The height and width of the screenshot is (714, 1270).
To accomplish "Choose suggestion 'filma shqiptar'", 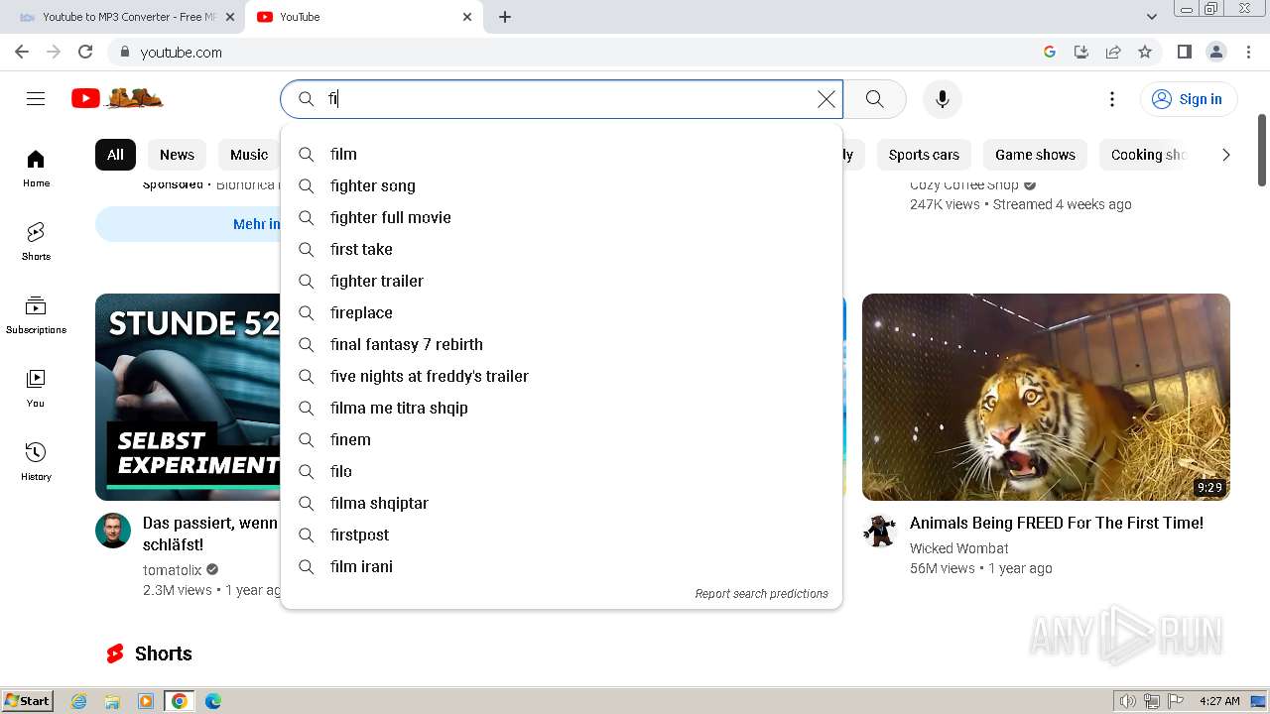I will coord(562,503).
